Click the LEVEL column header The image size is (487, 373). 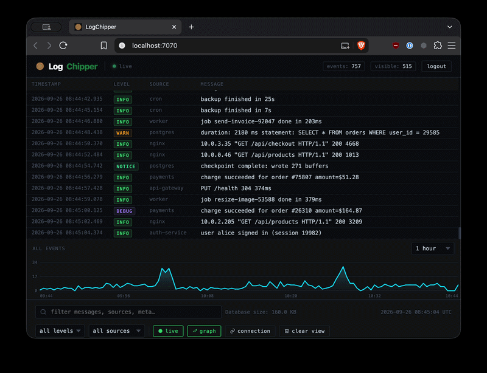point(122,84)
